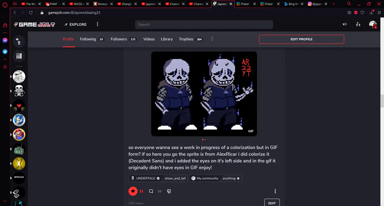
Task: Reload the Game Jolt page
Action: pos(31,12)
